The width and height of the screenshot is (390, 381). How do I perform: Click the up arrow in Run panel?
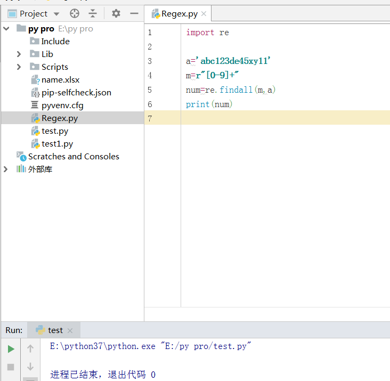[30, 348]
